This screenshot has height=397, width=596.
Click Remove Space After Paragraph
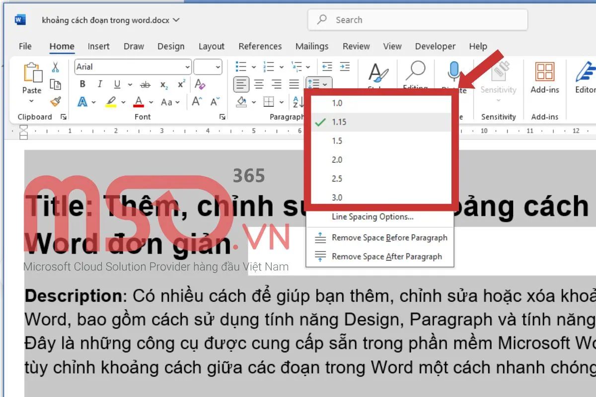click(386, 257)
